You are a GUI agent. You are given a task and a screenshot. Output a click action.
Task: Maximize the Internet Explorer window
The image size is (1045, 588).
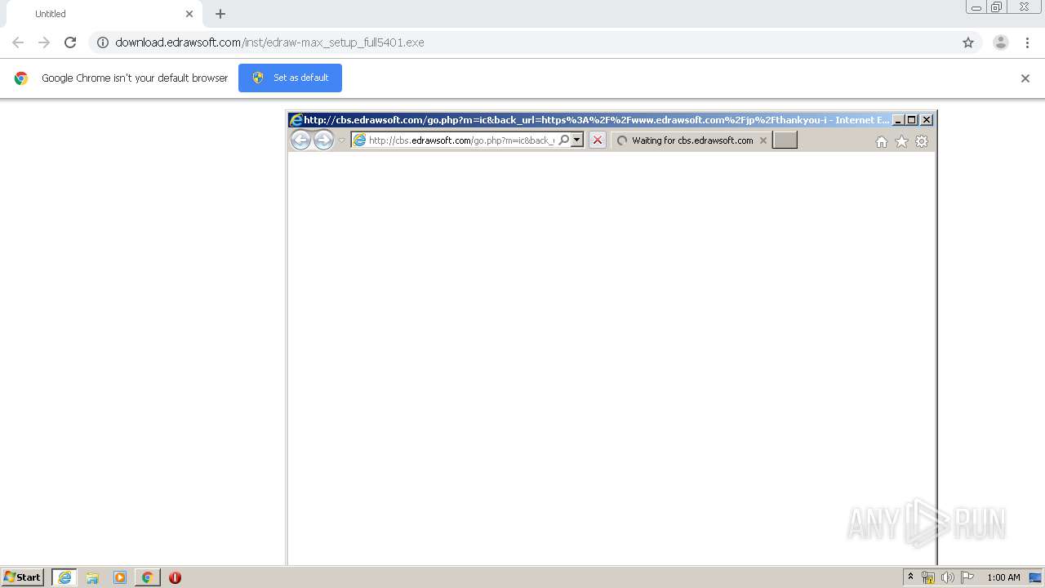point(912,120)
